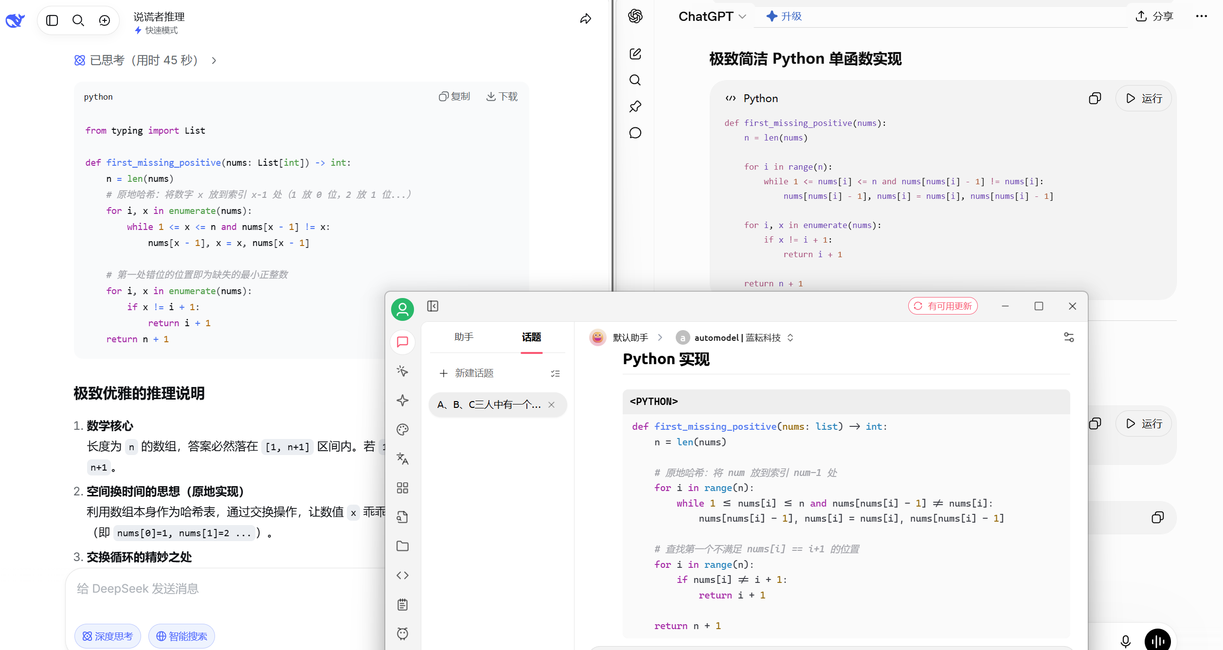Toggle 智能搜索 smart search mode
The height and width of the screenshot is (650, 1223).
[x=181, y=636]
